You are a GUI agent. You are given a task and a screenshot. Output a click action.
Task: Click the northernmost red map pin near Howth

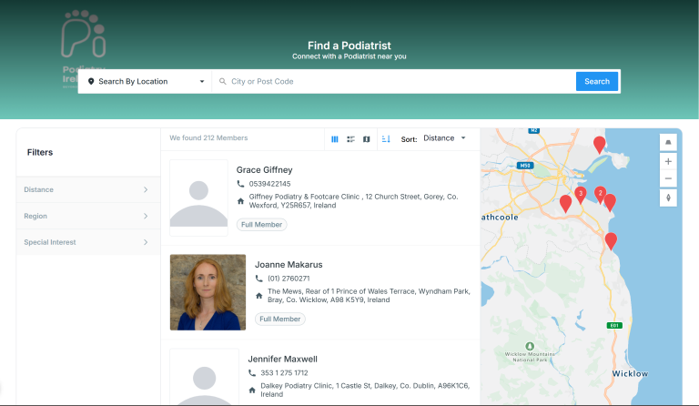pos(599,145)
